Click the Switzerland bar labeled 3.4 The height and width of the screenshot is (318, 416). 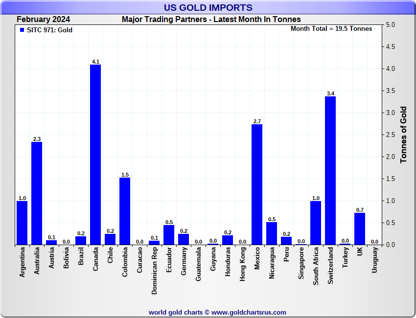point(330,171)
